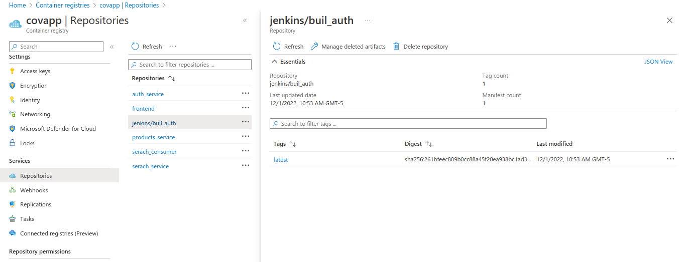Screen dimensions: 684x262
Task: Click the Networking icon
Action: point(13,114)
